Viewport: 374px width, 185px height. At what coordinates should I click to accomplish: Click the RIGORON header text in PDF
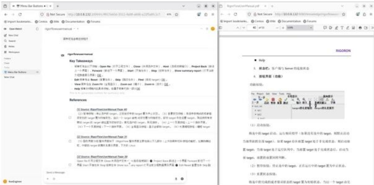tap(343, 51)
